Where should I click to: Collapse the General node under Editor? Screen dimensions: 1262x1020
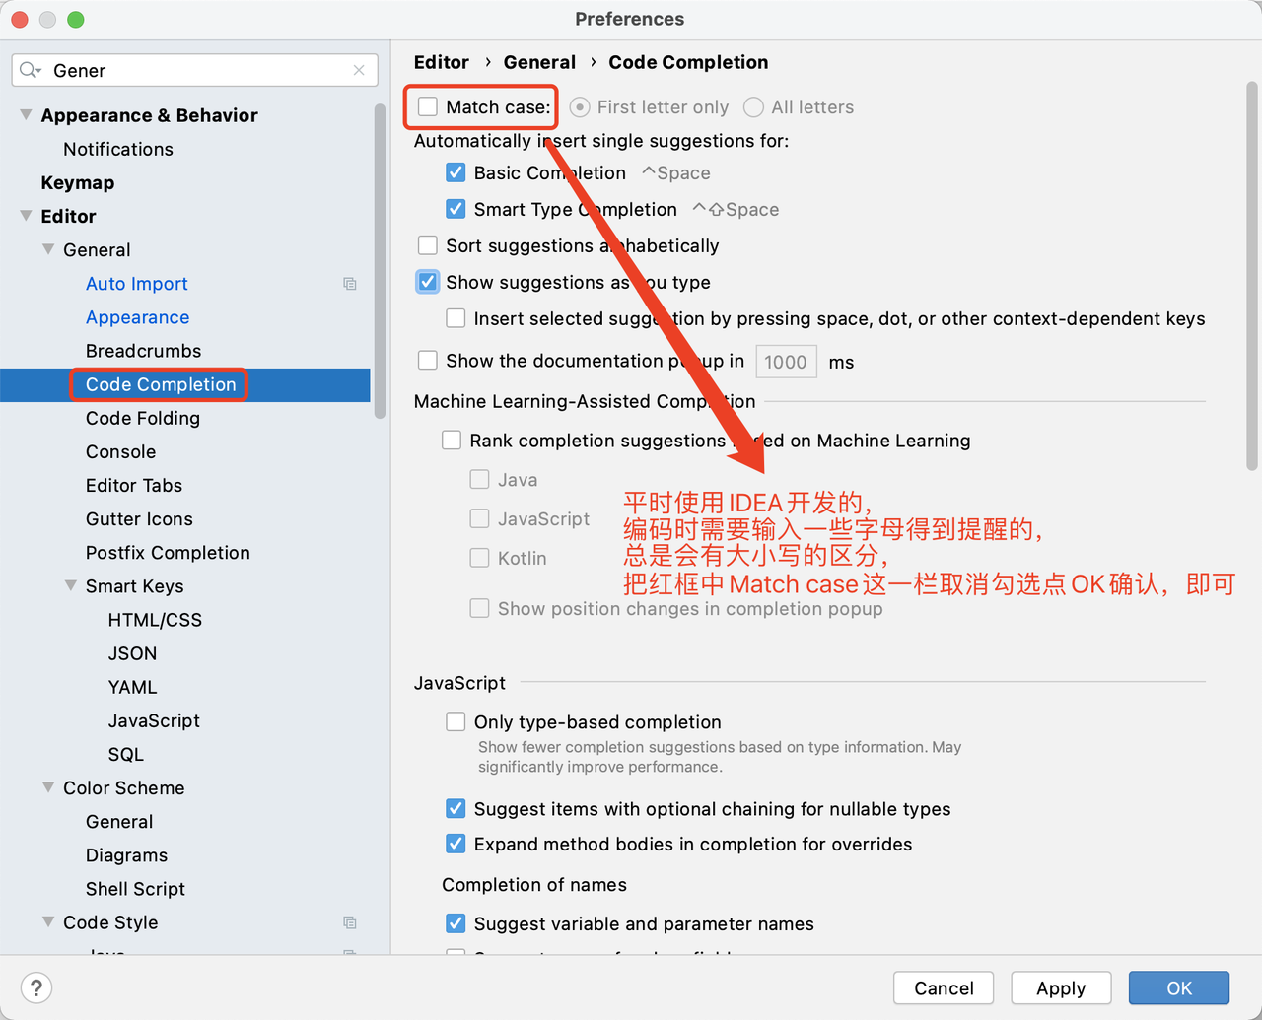pyautogui.click(x=48, y=249)
